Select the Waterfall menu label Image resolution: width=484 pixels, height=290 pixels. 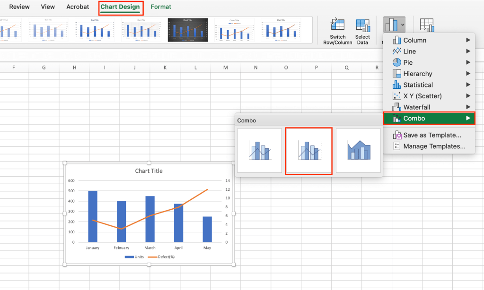[x=417, y=107]
